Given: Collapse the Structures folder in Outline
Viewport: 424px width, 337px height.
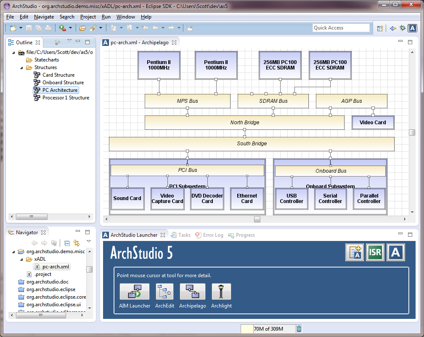Looking at the screenshot, I should [21, 67].
